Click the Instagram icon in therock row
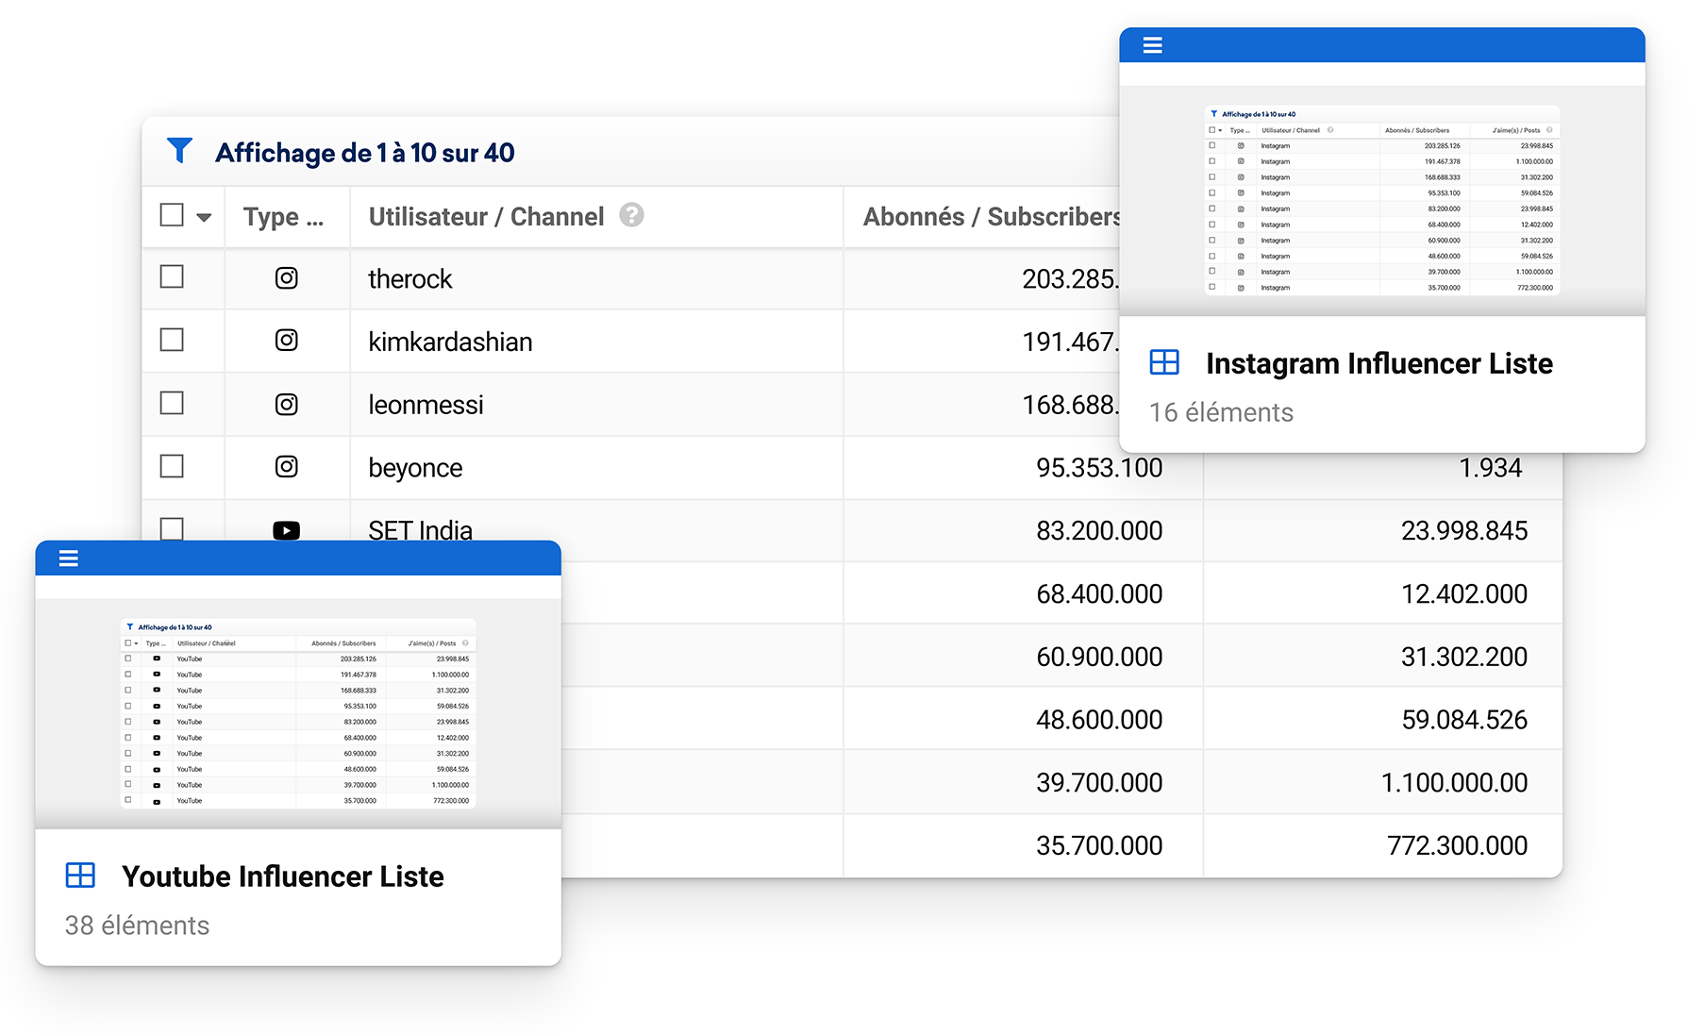The height and width of the screenshot is (1034, 1704). click(286, 278)
